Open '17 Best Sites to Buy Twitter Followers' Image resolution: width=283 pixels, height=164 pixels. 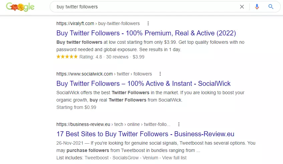coord(145,134)
